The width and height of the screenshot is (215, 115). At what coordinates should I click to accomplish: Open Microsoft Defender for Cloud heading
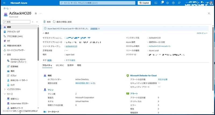tap(144, 76)
